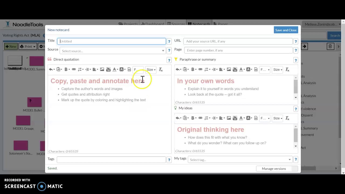
Task: Insert an image into My ideas
Action: point(229,118)
